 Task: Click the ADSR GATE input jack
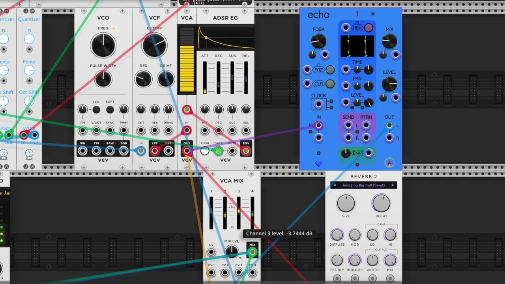coord(219,151)
